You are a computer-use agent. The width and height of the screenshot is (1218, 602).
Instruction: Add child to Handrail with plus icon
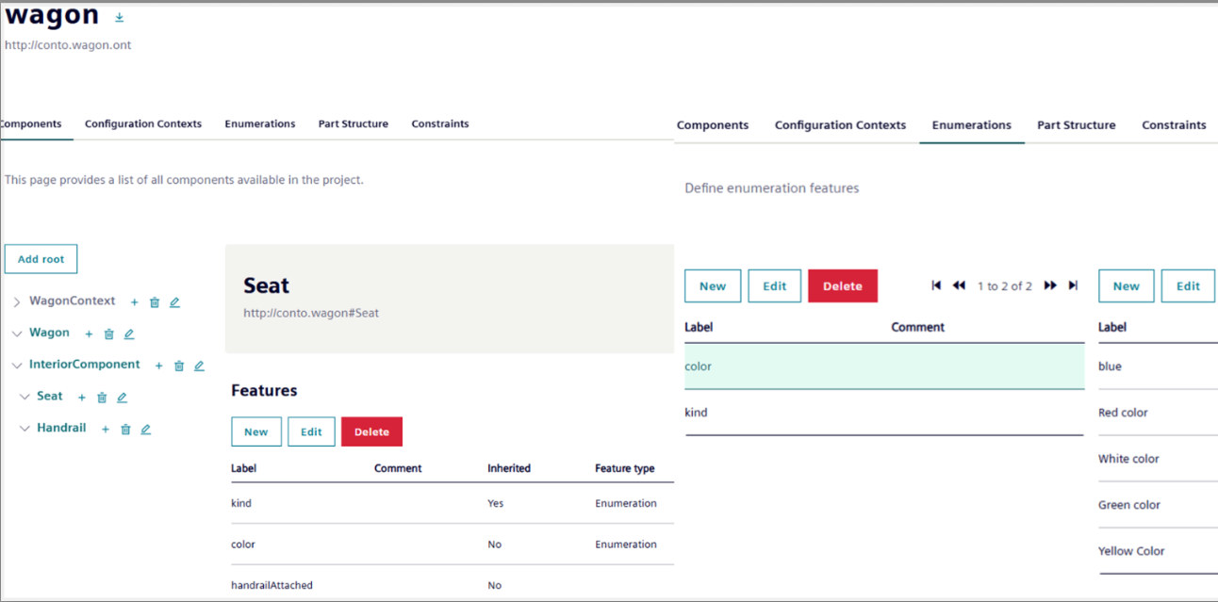coord(106,430)
